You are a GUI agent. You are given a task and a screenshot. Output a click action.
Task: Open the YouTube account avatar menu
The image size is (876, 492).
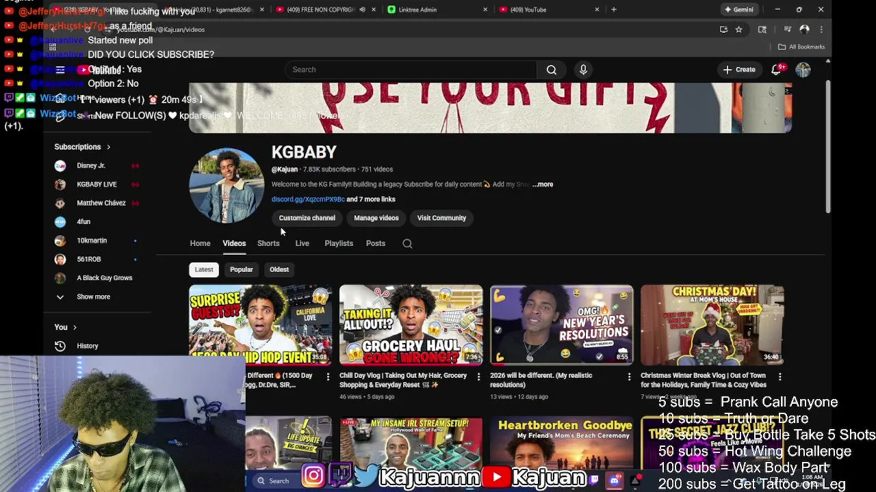[803, 70]
